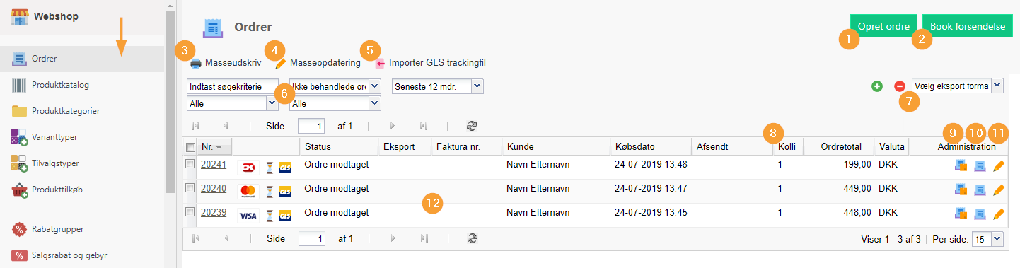Screen dimensions: 1020x268
Task: Click the red minus remove icon
Action: pos(899,86)
